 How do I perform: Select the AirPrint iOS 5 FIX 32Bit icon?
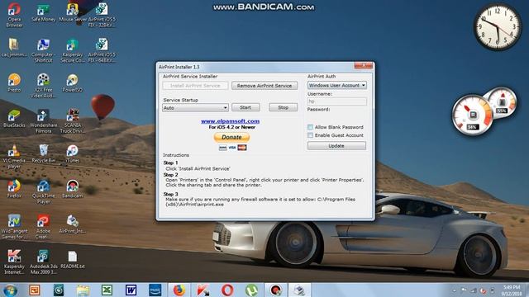pyautogui.click(x=102, y=15)
